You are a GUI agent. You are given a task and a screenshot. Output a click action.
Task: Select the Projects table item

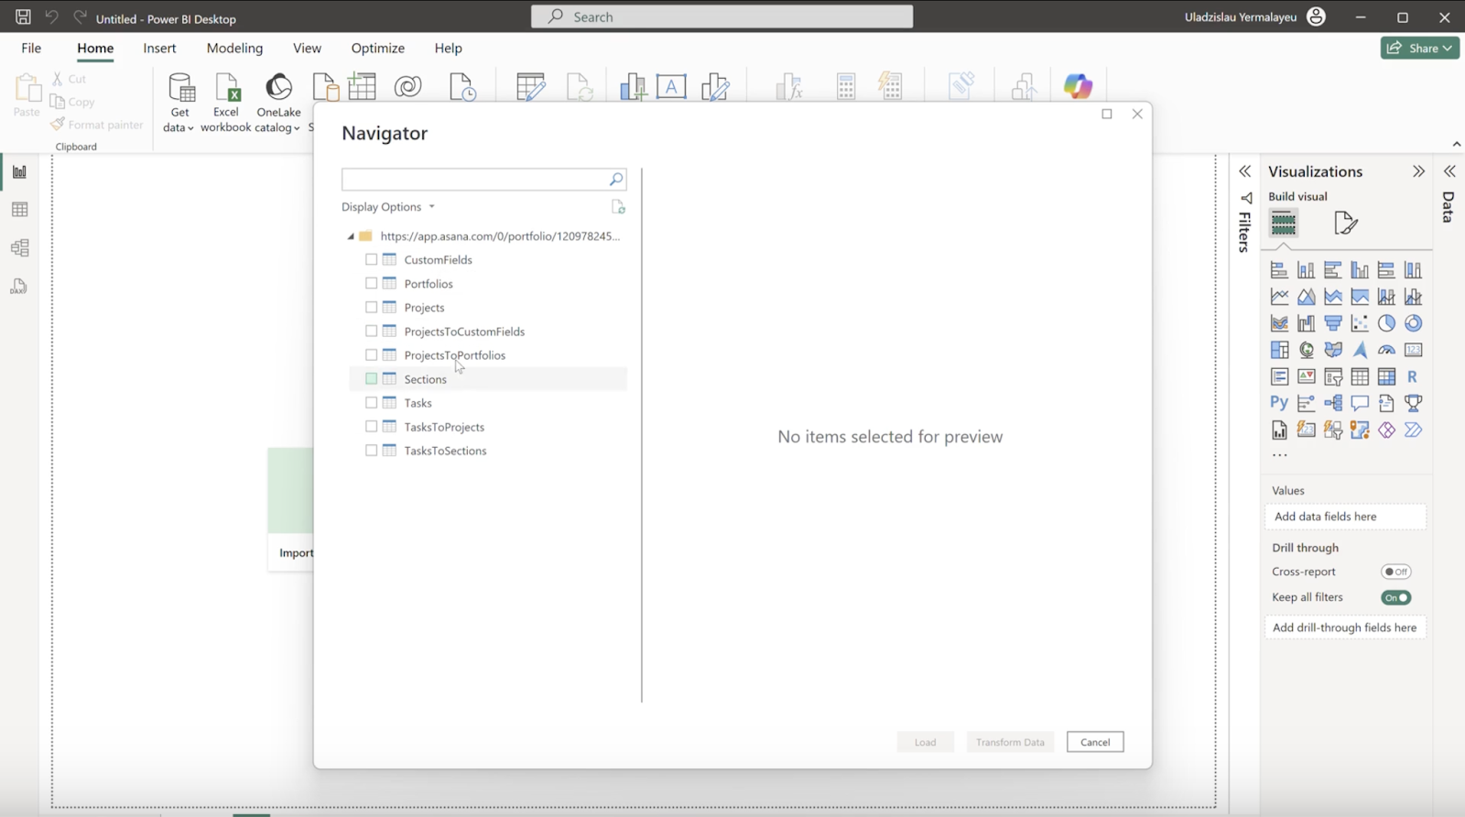[424, 308]
